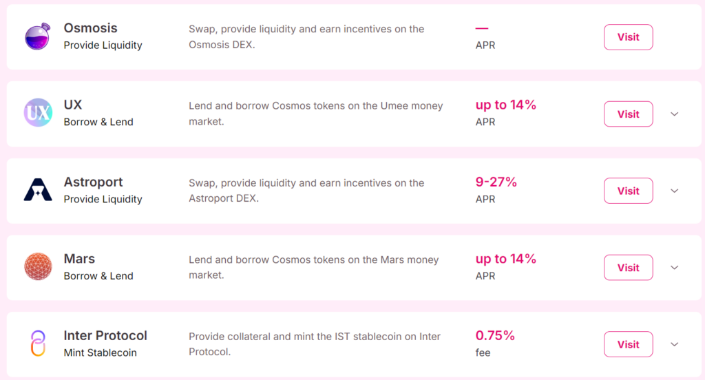Screen dimensions: 705x380
Task: Click the Mars description text
Action: point(313,267)
